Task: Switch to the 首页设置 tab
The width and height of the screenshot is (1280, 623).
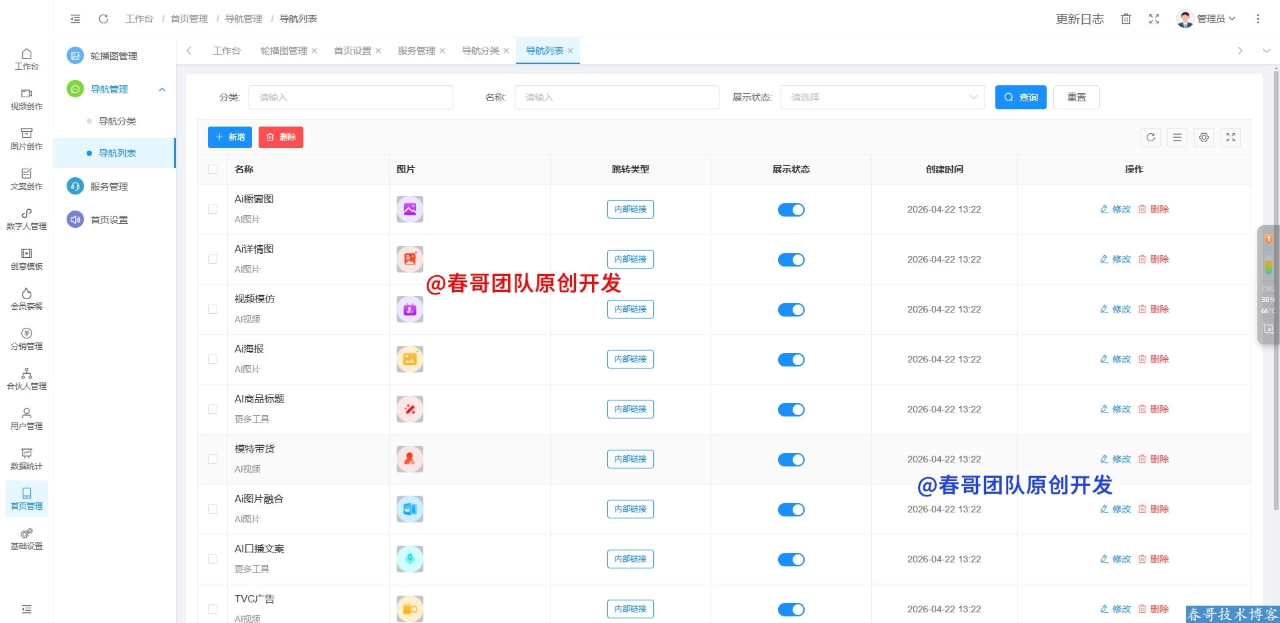Action: click(353, 51)
